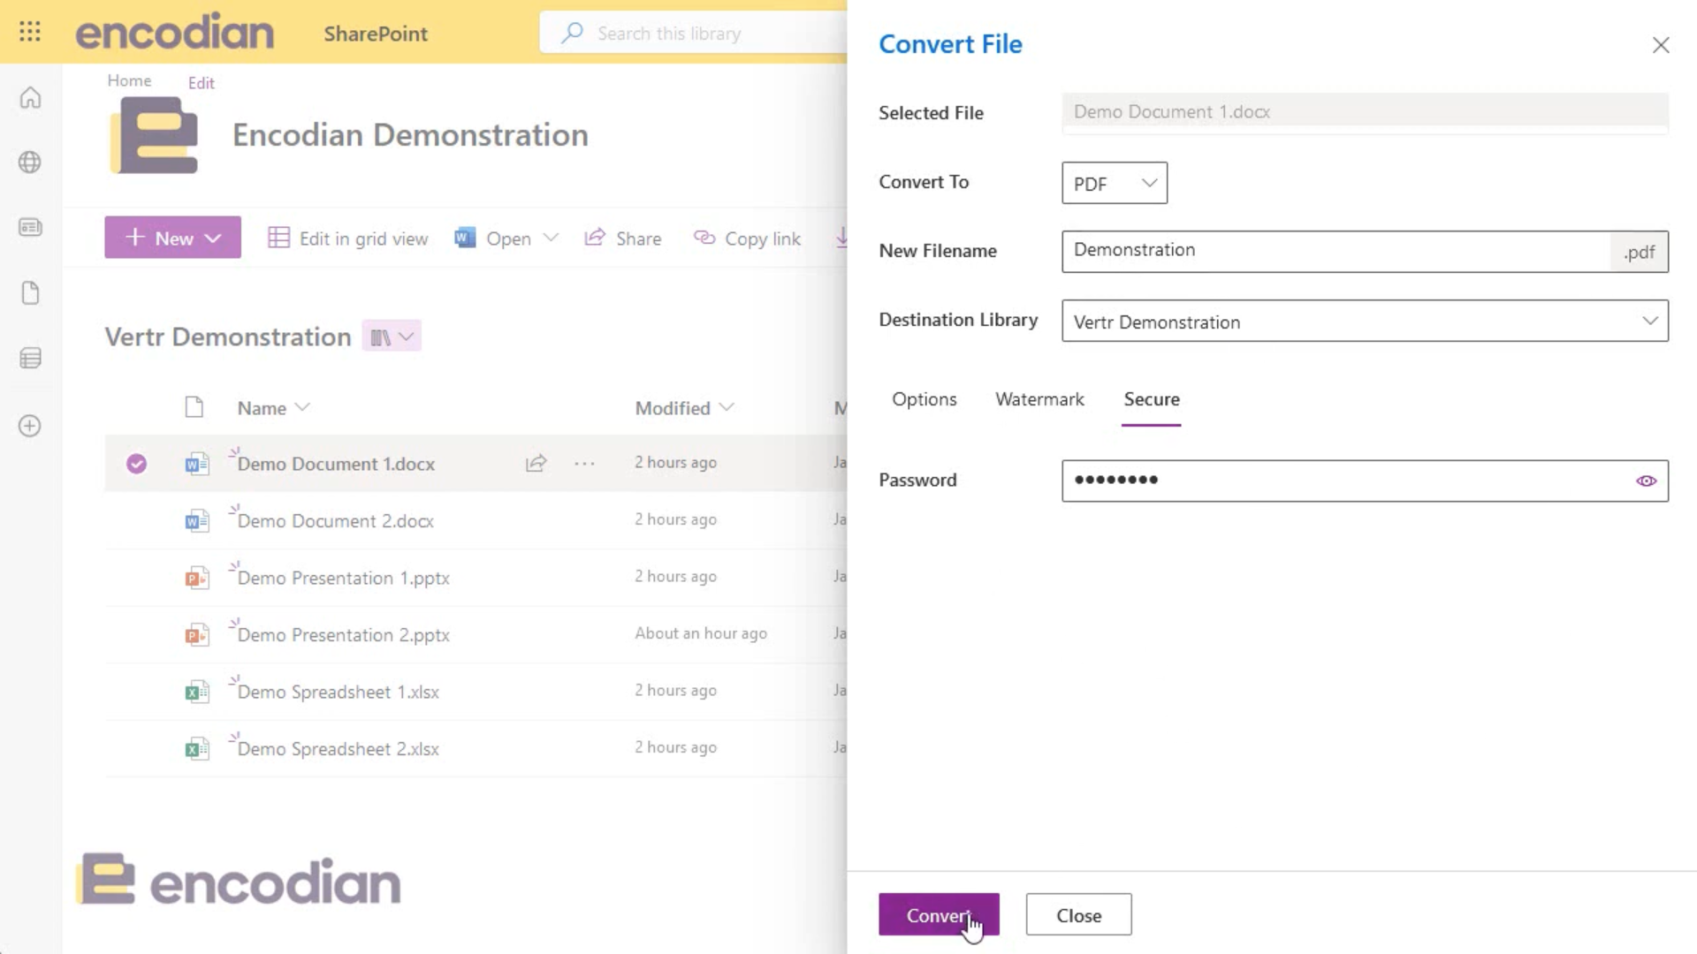Toggle password visibility eye icon
The image size is (1697, 954).
1646,481
